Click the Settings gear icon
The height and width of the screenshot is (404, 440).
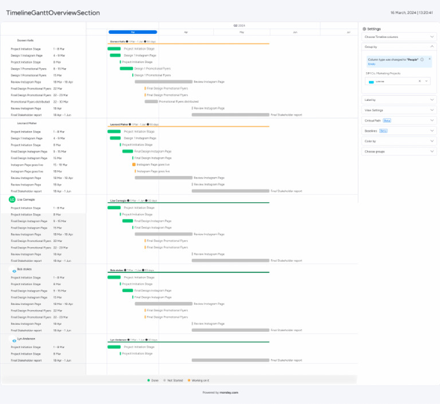(x=364, y=29)
